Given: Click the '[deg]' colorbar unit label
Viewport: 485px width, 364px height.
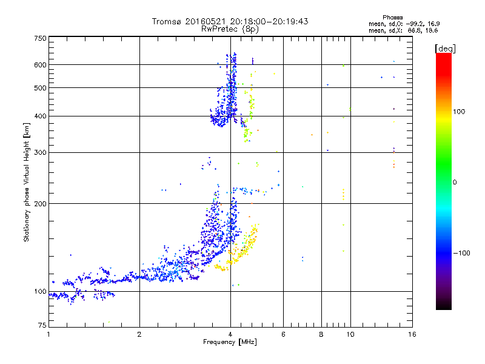Looking at the screenshot, I should tap(445, 49).
